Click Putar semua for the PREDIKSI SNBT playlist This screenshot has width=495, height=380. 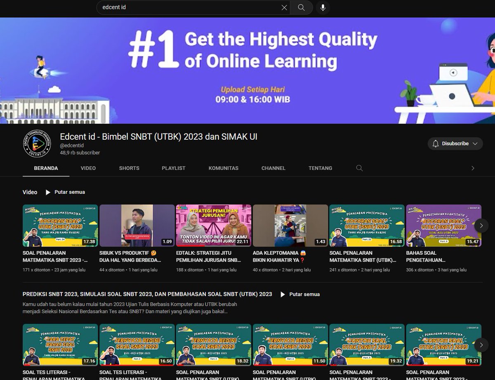(x=304, y=294)
